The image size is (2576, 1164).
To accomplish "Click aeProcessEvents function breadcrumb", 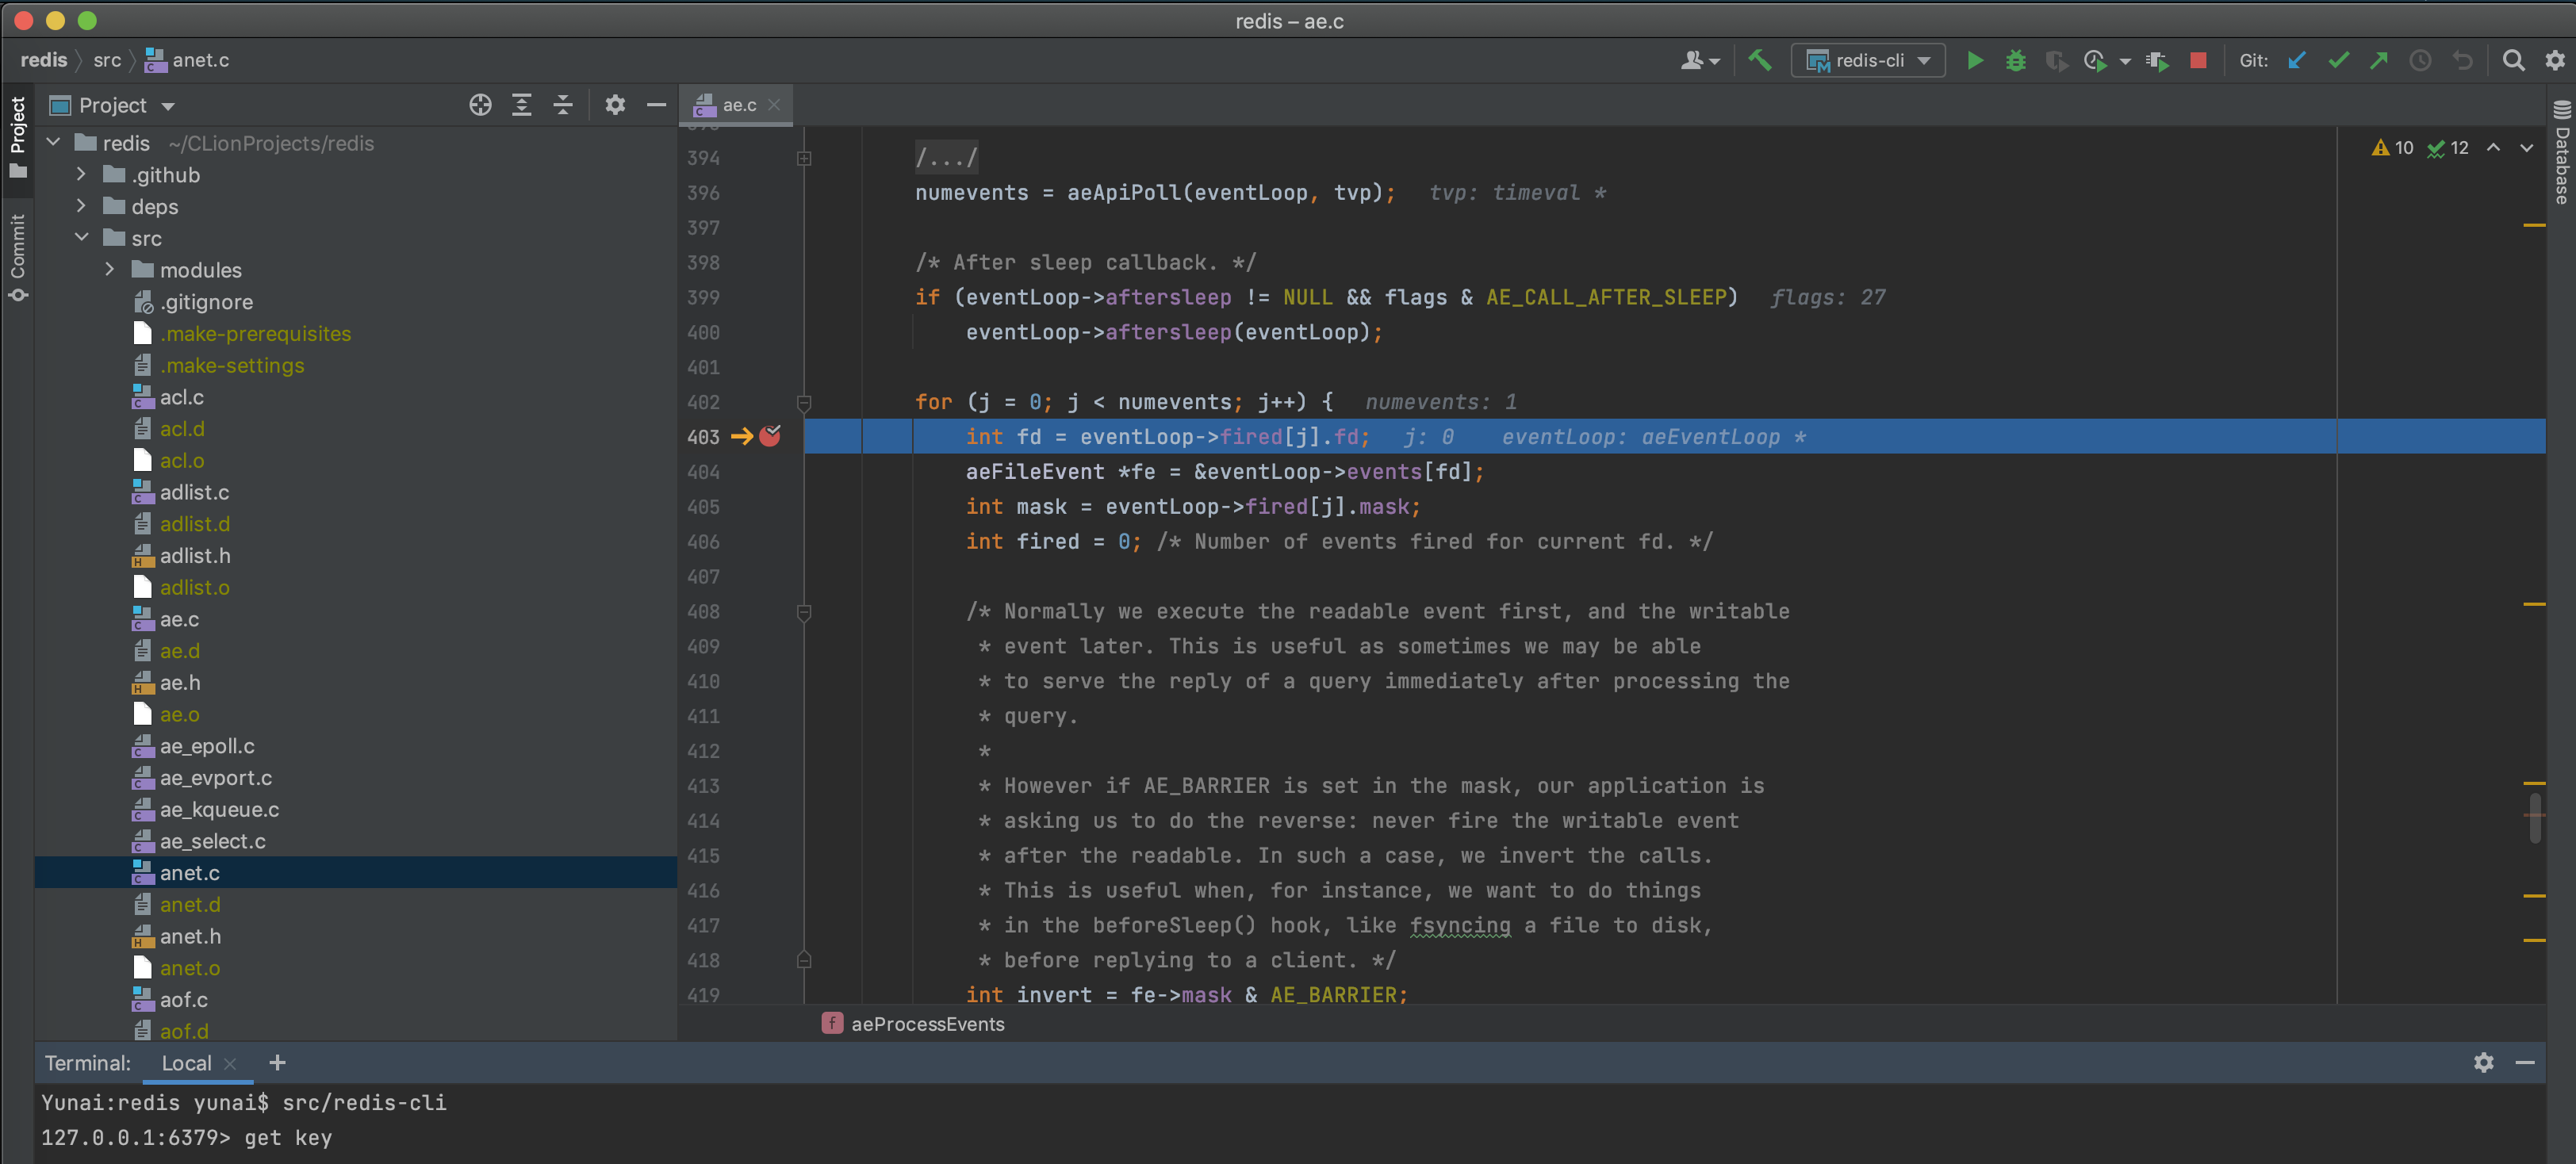I will (913, 1024).
